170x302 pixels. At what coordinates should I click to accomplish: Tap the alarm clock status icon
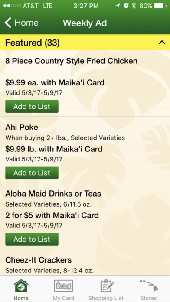coord(126,6)
